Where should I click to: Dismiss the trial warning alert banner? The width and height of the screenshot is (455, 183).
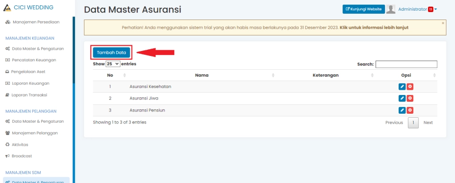443,23
